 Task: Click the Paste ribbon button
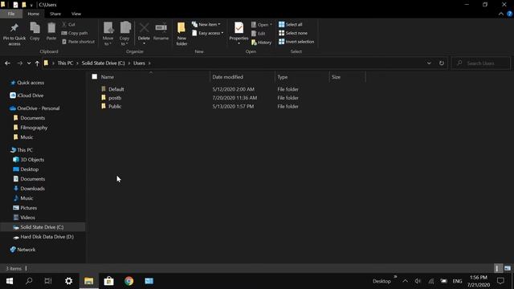pyautogui.click(x=51, y=31)
